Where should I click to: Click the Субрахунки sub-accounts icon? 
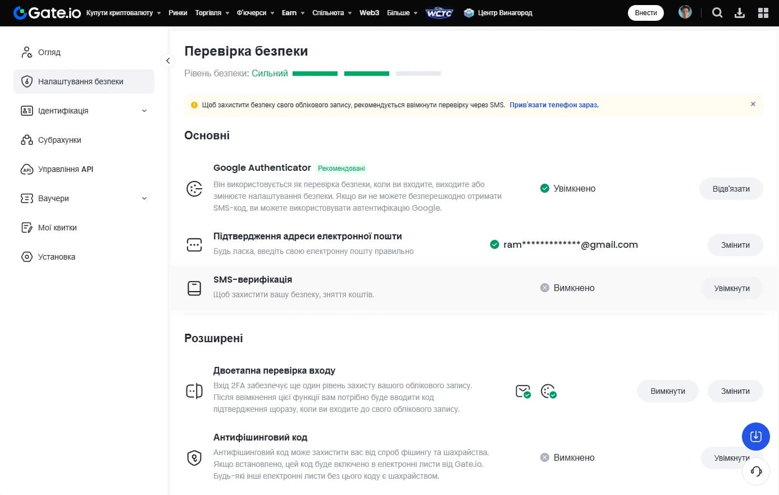pos(26,140)
